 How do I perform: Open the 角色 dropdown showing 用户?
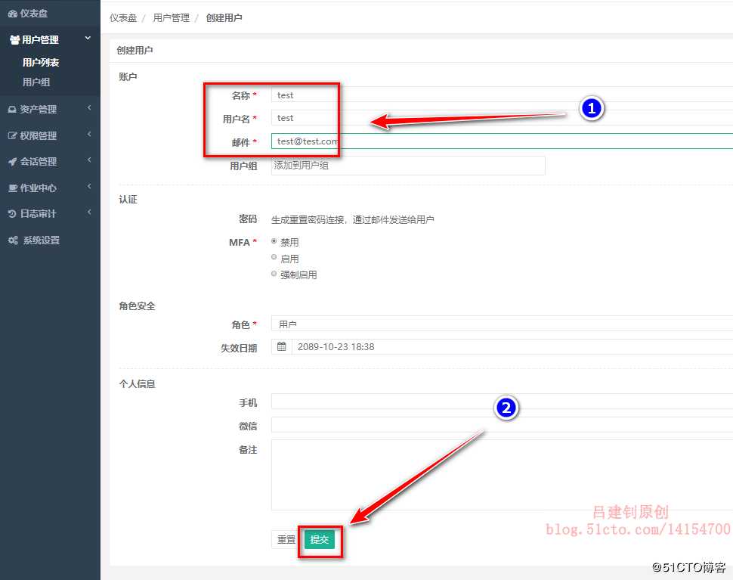tap(502, 324)
